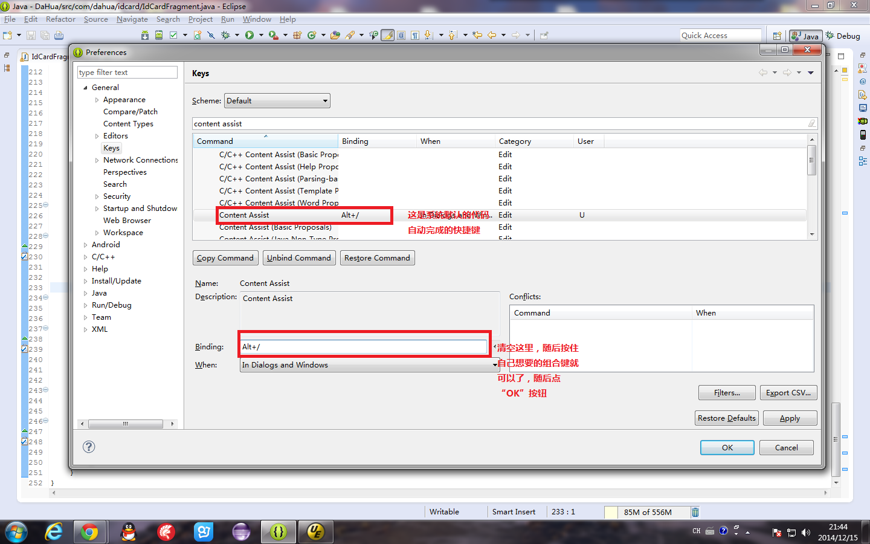The height and width of the screenshot is (544, 870).
Task: Open the Project menu
Action: click(200, 19)
